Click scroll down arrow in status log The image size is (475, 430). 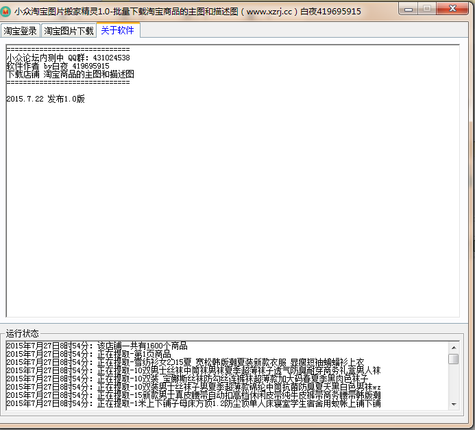click(454, 404)
